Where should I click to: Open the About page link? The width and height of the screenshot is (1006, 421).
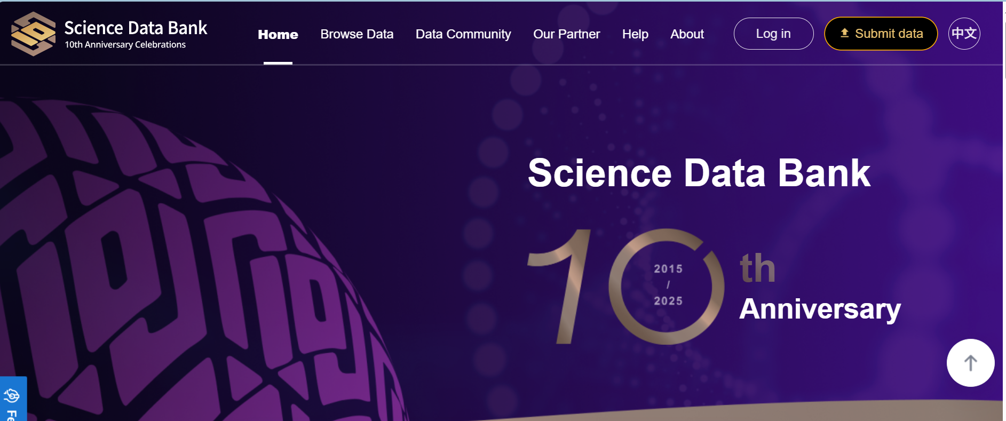tap(687, 34)
